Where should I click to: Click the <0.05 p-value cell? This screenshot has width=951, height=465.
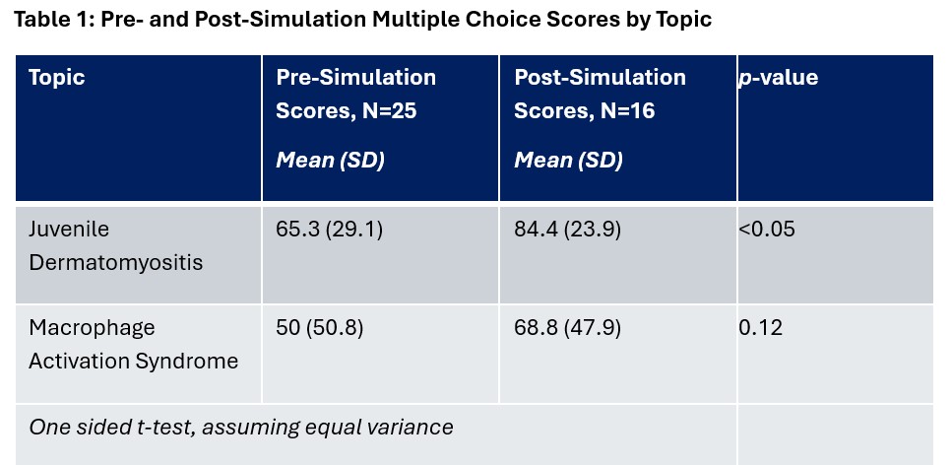pos(767,230)
